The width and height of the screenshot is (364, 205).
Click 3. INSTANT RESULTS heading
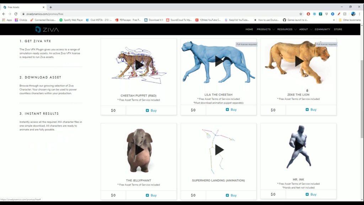[39, 114]
